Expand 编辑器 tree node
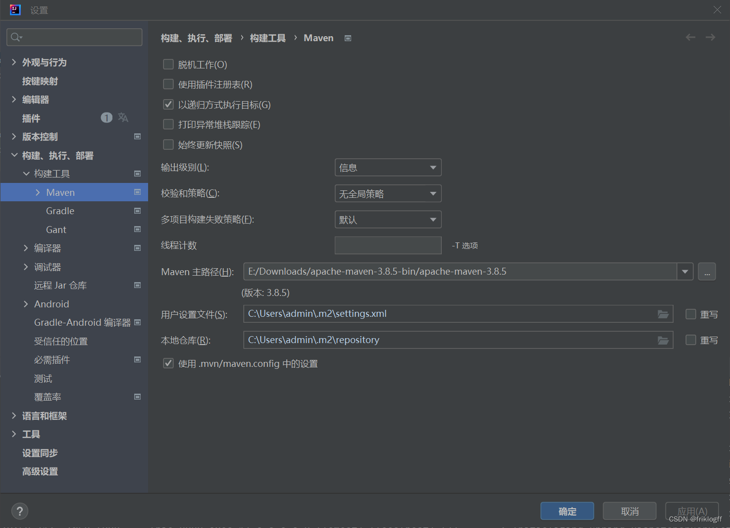Viewport: 730px width, 528px height. (14, 99)
